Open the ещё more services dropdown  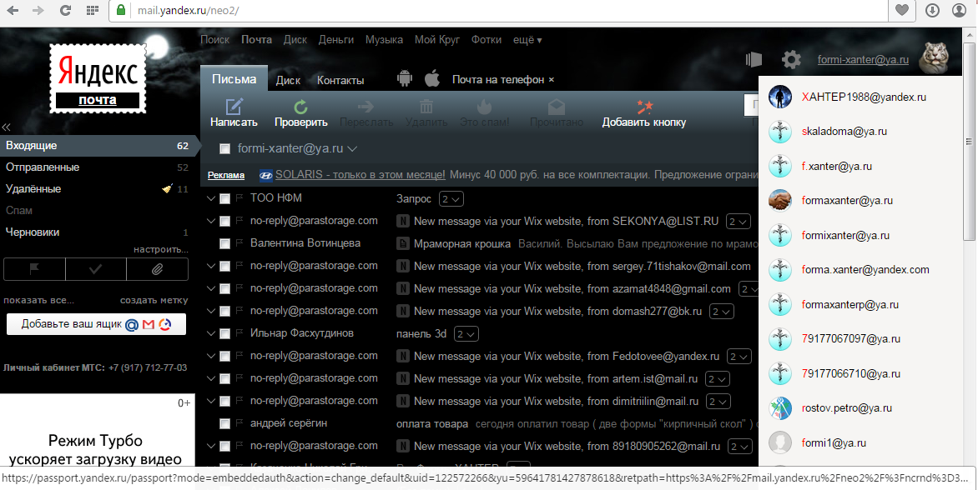pyautogui.click(x=527, y=40)
